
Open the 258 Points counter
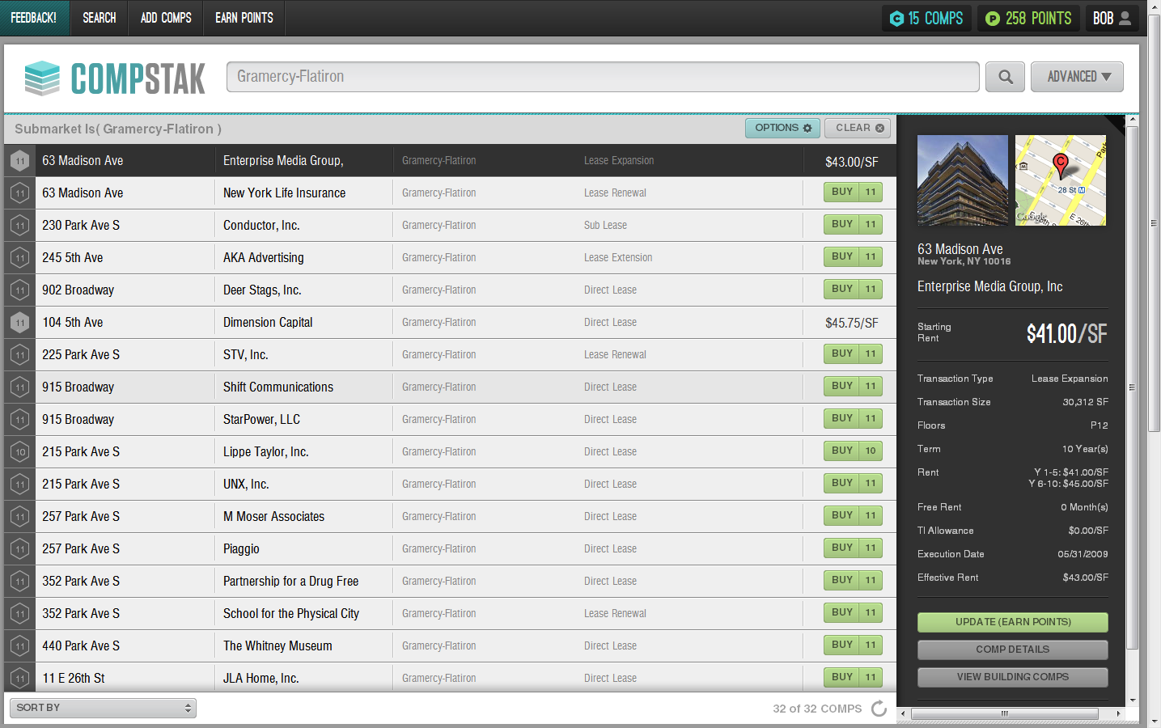coord(1028,19)
